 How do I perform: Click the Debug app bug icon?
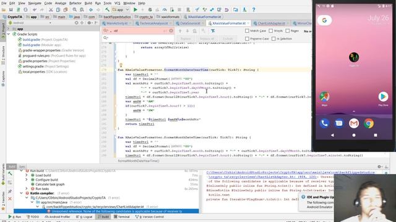tap(150, 10)
